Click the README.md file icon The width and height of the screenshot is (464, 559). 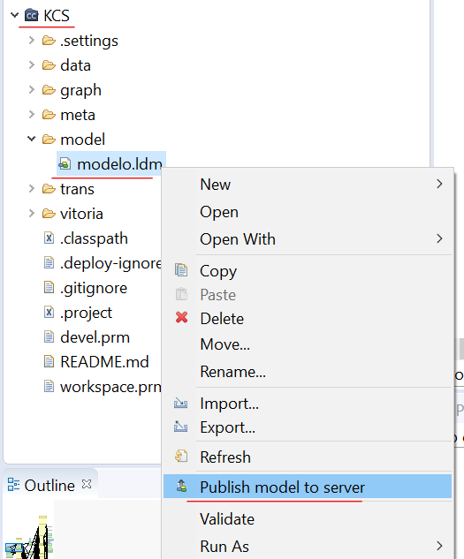49,361
